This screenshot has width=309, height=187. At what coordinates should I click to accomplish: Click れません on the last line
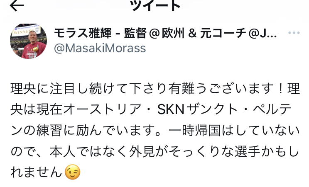(36, 172)
